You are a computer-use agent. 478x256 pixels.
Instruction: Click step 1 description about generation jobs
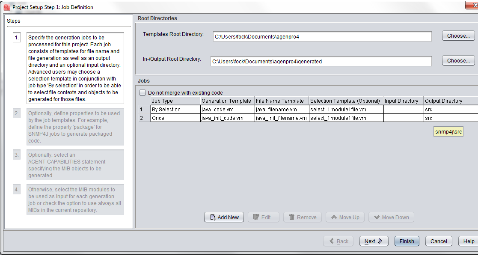[75, 68]
